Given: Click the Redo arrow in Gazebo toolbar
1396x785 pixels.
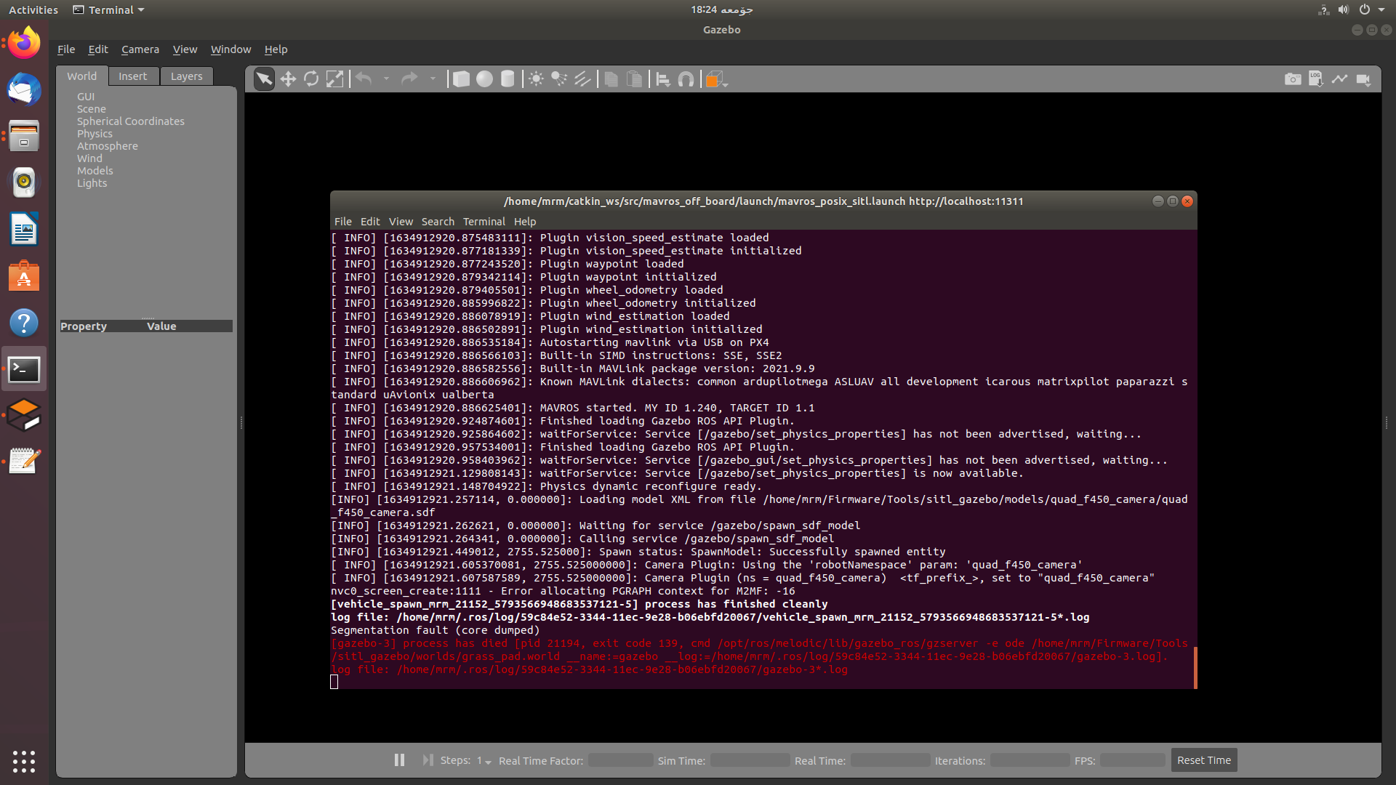Looking at the screenshot, I should tap(410, 78).
